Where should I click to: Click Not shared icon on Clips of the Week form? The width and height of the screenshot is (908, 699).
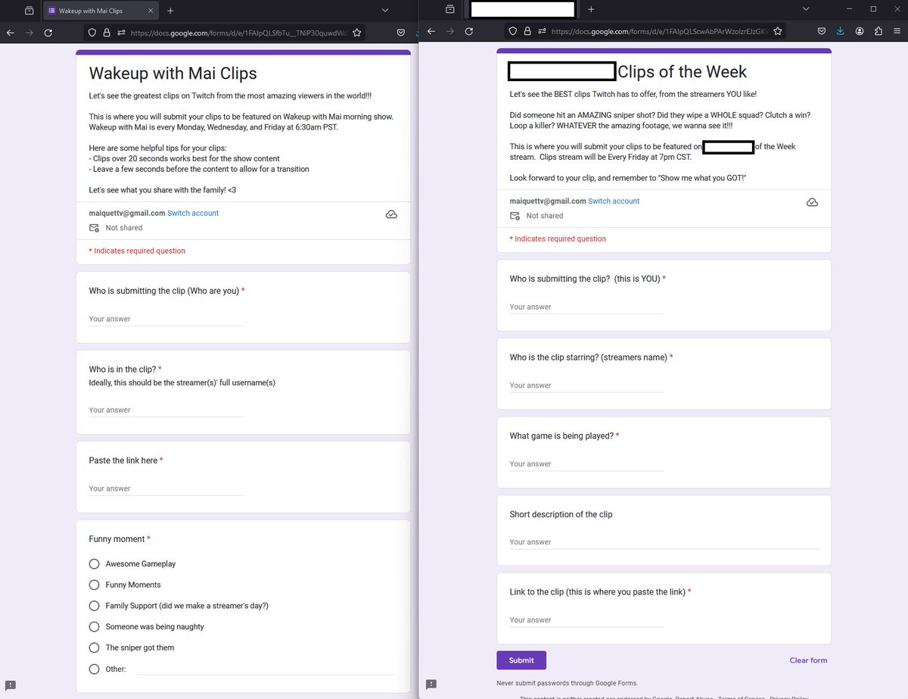[x=515, y=216]
